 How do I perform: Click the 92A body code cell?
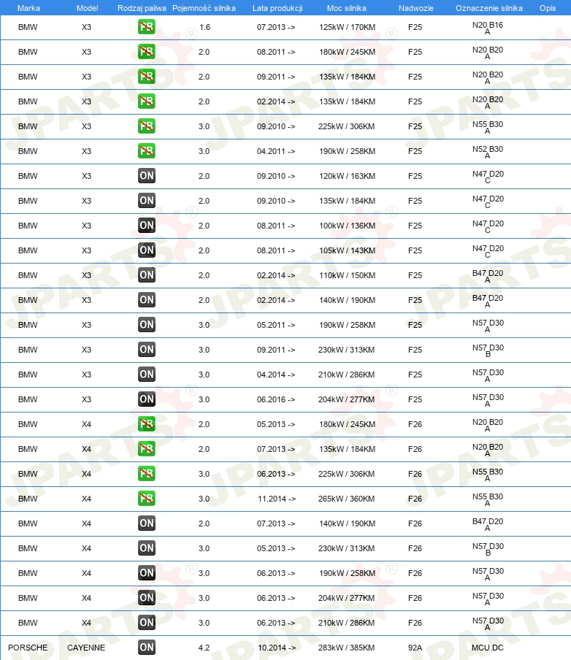pos(415,648)
